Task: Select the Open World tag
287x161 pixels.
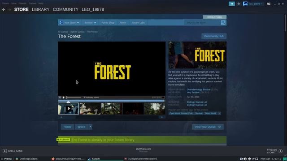Action: click(210, 113)
